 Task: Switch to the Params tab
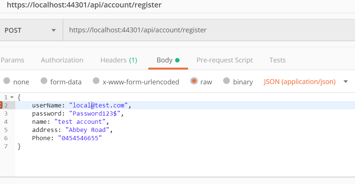pos(12,60)
